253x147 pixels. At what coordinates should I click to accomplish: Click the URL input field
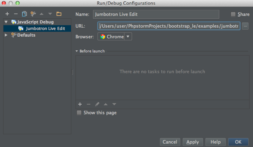(x=169, y=26)
